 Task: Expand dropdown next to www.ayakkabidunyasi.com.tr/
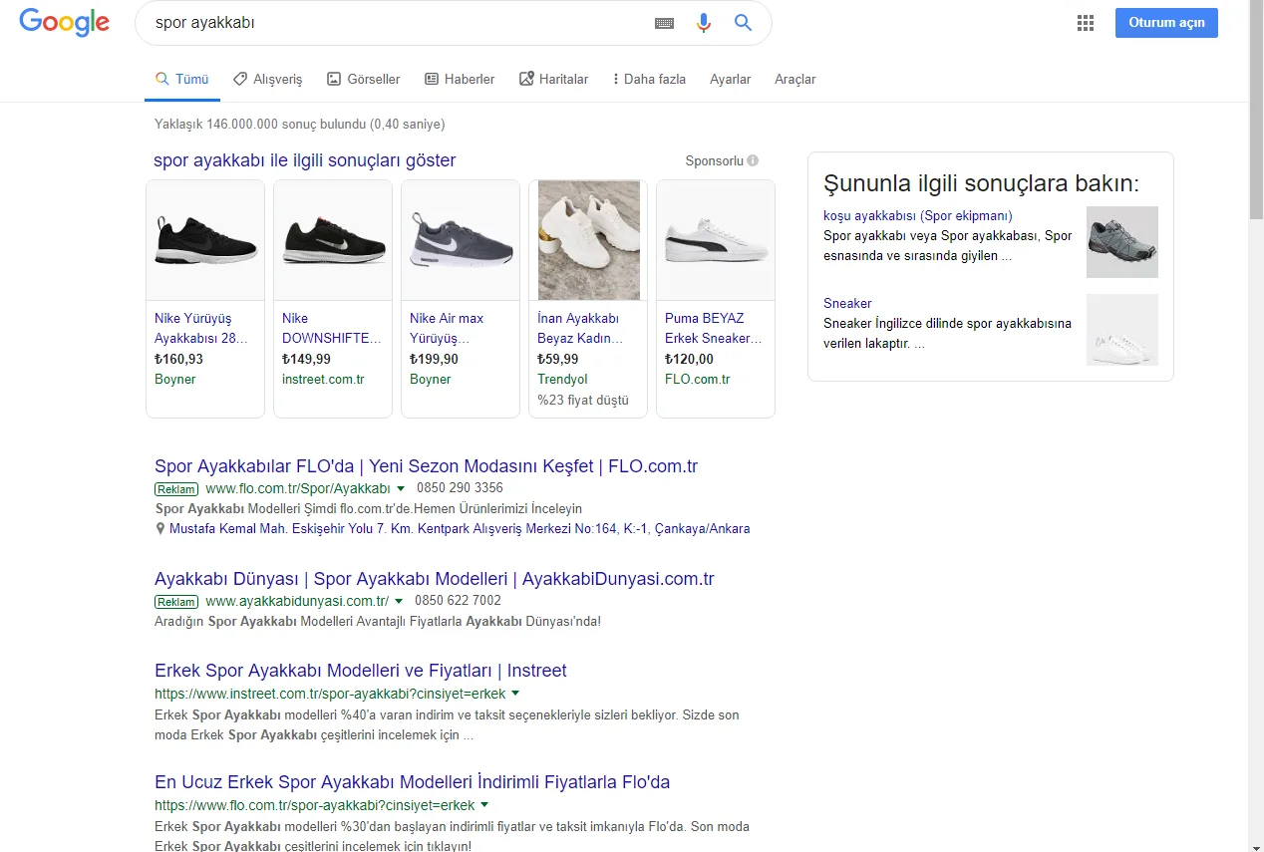399,602
